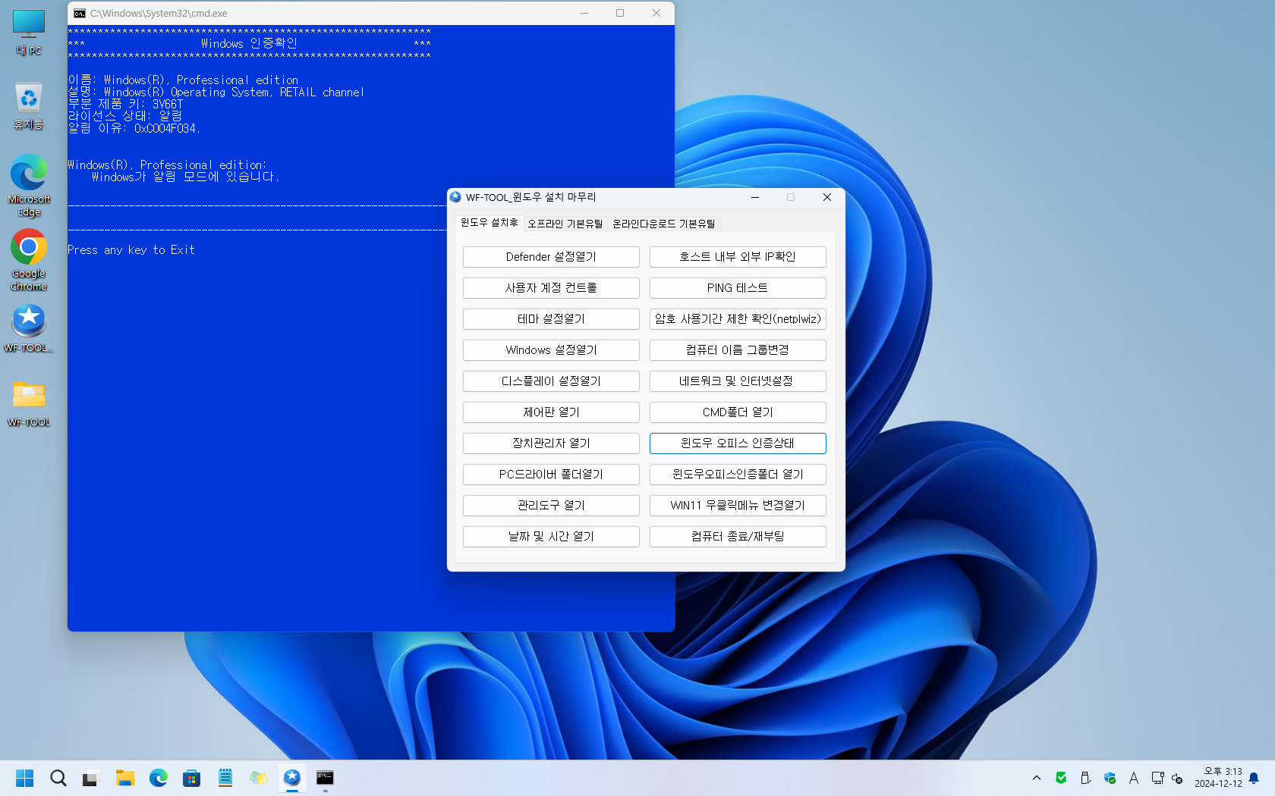Open the network tray icon
This screenshot has height=796, width=1275.
(x=1157, y=778)
